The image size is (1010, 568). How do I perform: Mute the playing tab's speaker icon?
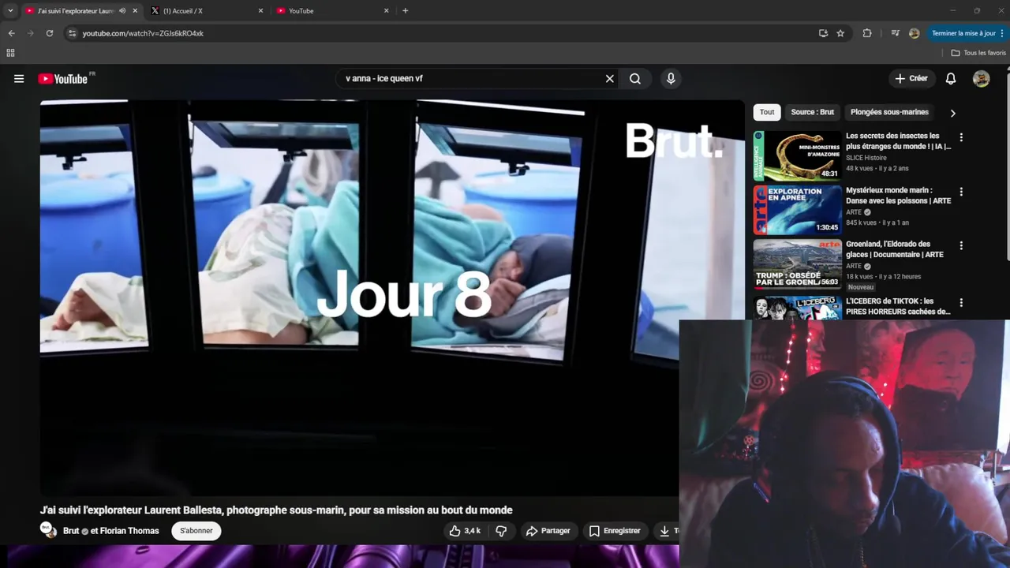click(x=122, y=11)
